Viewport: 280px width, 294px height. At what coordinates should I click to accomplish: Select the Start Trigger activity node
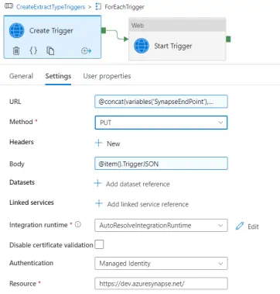(177, 39)
